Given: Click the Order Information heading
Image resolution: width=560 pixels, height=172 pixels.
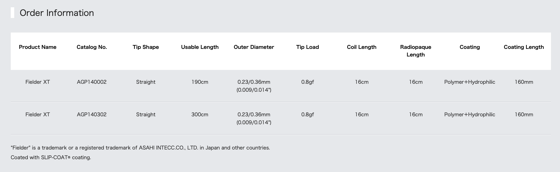Looking at the screenshot, I should pos(56,13).
